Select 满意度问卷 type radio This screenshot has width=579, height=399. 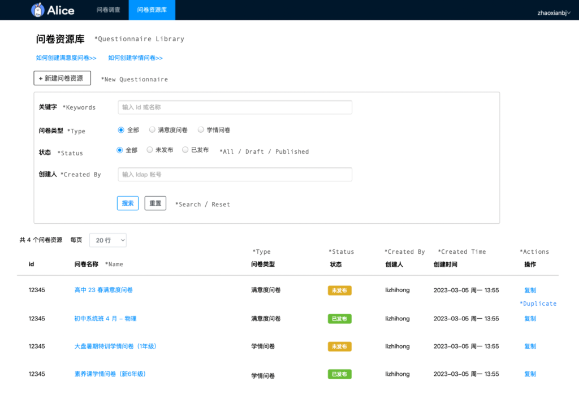[152, 129]
